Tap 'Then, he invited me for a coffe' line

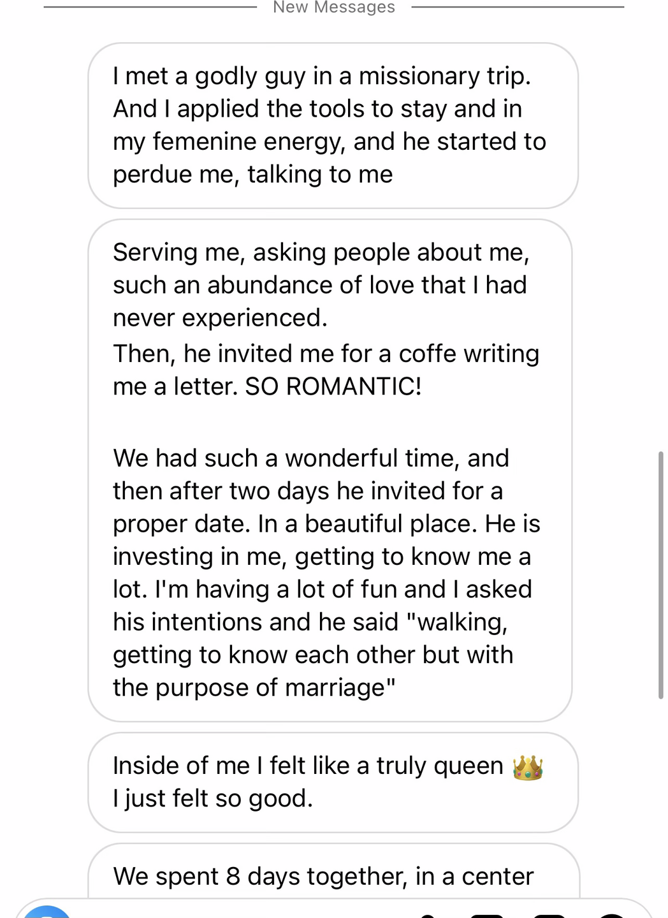point(326,354)
